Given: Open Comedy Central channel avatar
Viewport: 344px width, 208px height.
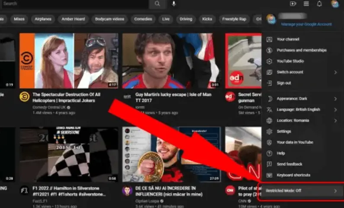Looking at the screenshot, I should point(24,97).
